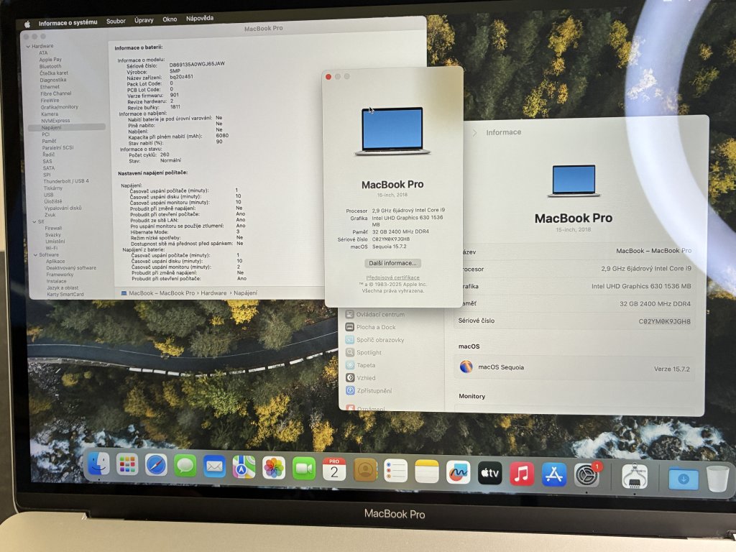Select Grafika/monitory in hardware tree

[x=59, y=107]
